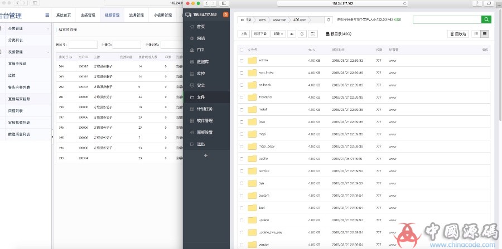Click the toolbar refresh icon button

302,34
